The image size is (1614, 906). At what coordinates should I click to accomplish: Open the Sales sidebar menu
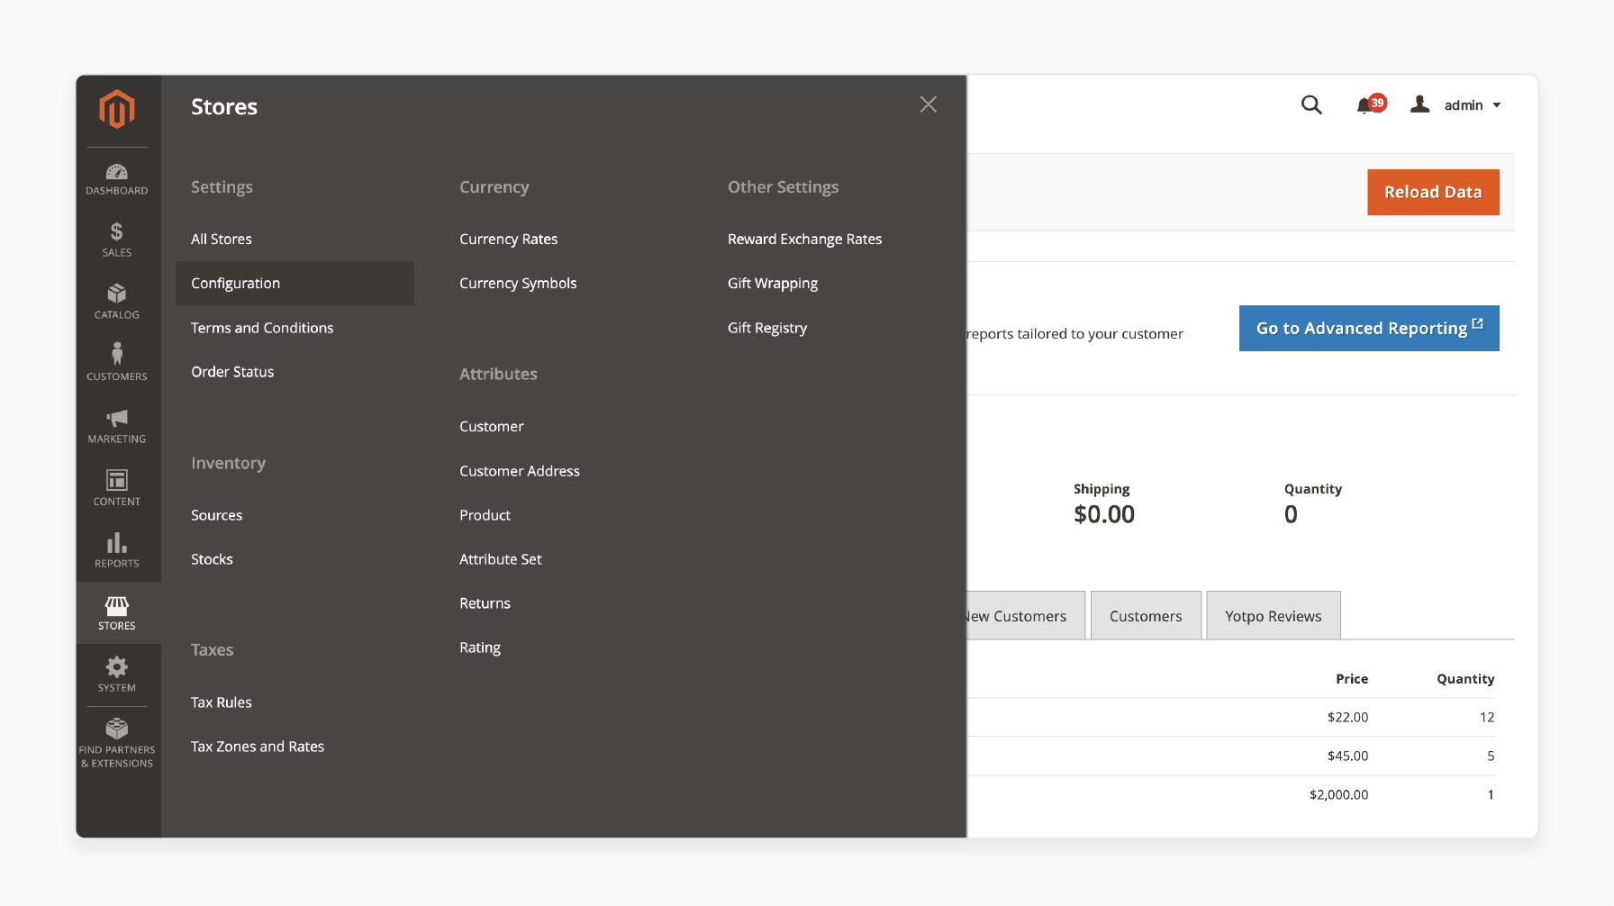click(117, 240)
